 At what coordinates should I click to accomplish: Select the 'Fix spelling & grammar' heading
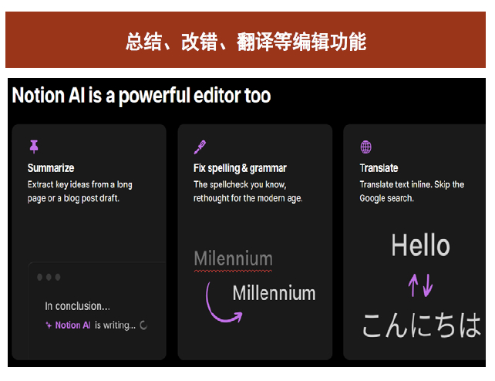[240, 168]
